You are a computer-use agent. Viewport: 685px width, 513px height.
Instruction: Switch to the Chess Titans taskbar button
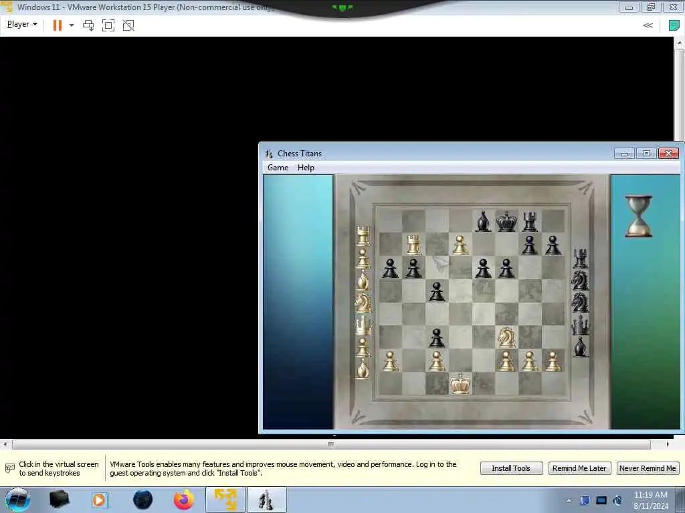click(267, 500)
